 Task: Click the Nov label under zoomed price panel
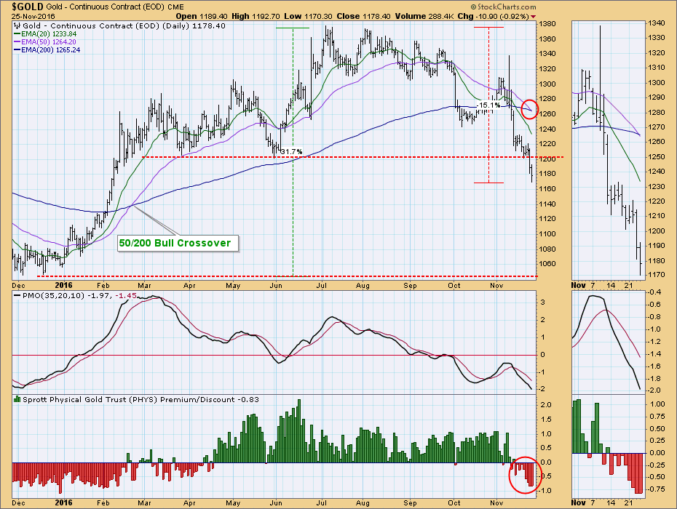(x=578, y=286)
